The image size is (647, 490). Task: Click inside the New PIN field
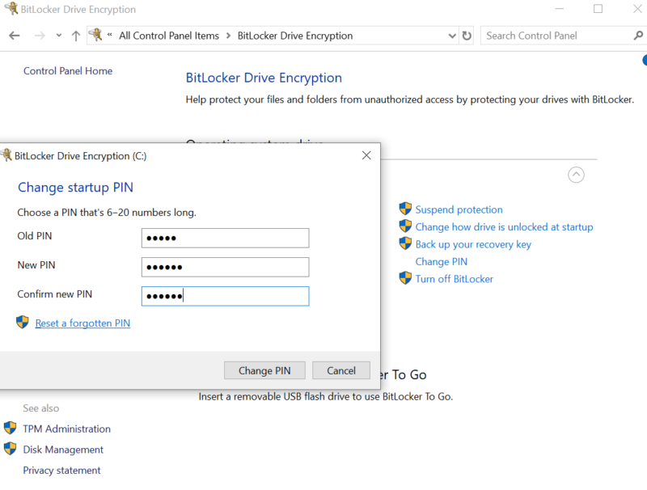click(x=225, y=267)
